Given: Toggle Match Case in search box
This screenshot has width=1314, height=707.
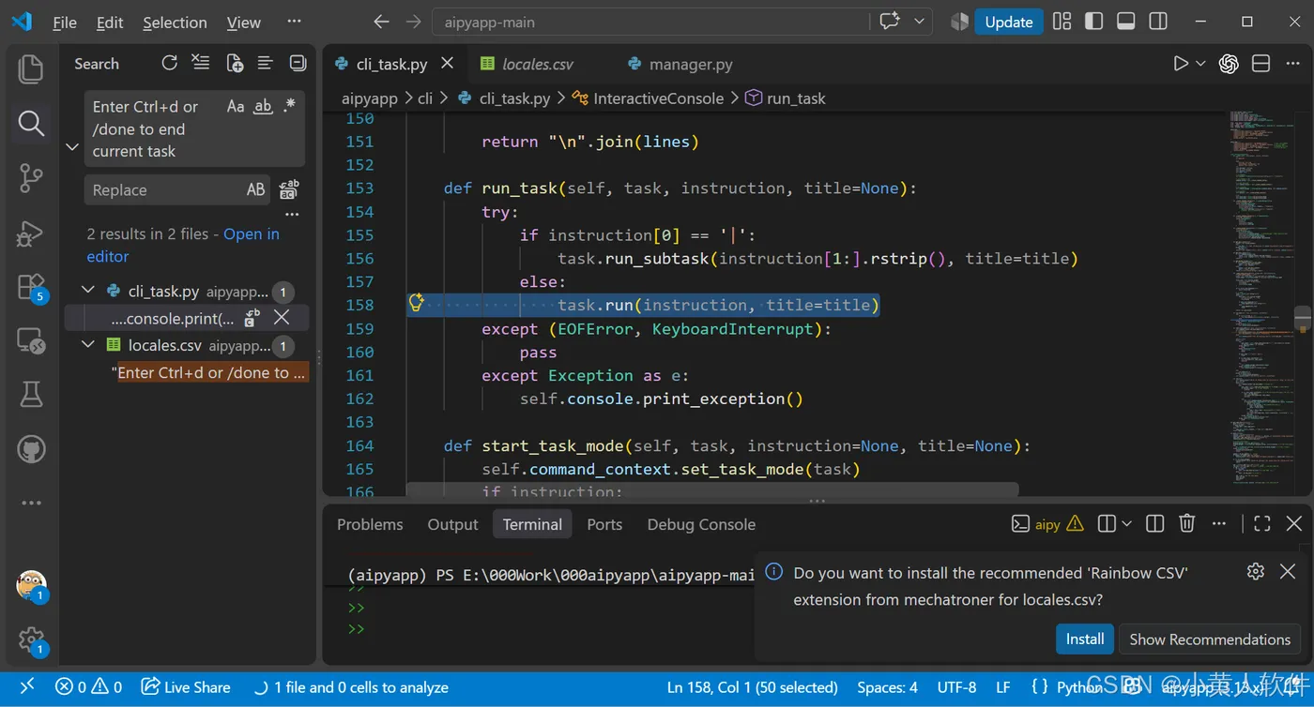Looking at the screenshot, I should (236, 106).
